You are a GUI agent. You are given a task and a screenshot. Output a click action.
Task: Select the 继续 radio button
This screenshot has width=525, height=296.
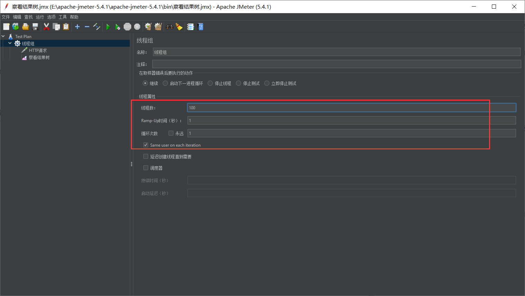[x=145, y=83]
